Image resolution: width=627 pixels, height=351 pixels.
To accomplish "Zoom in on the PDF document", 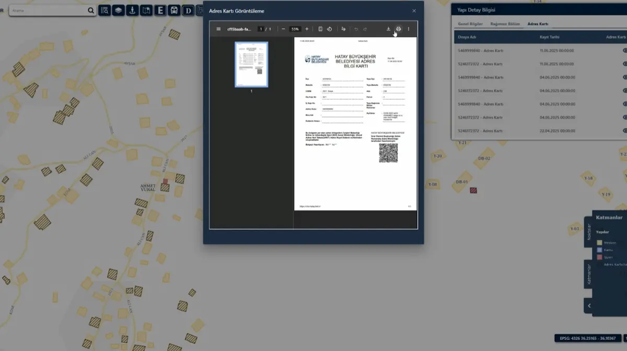I will point(307,29).
